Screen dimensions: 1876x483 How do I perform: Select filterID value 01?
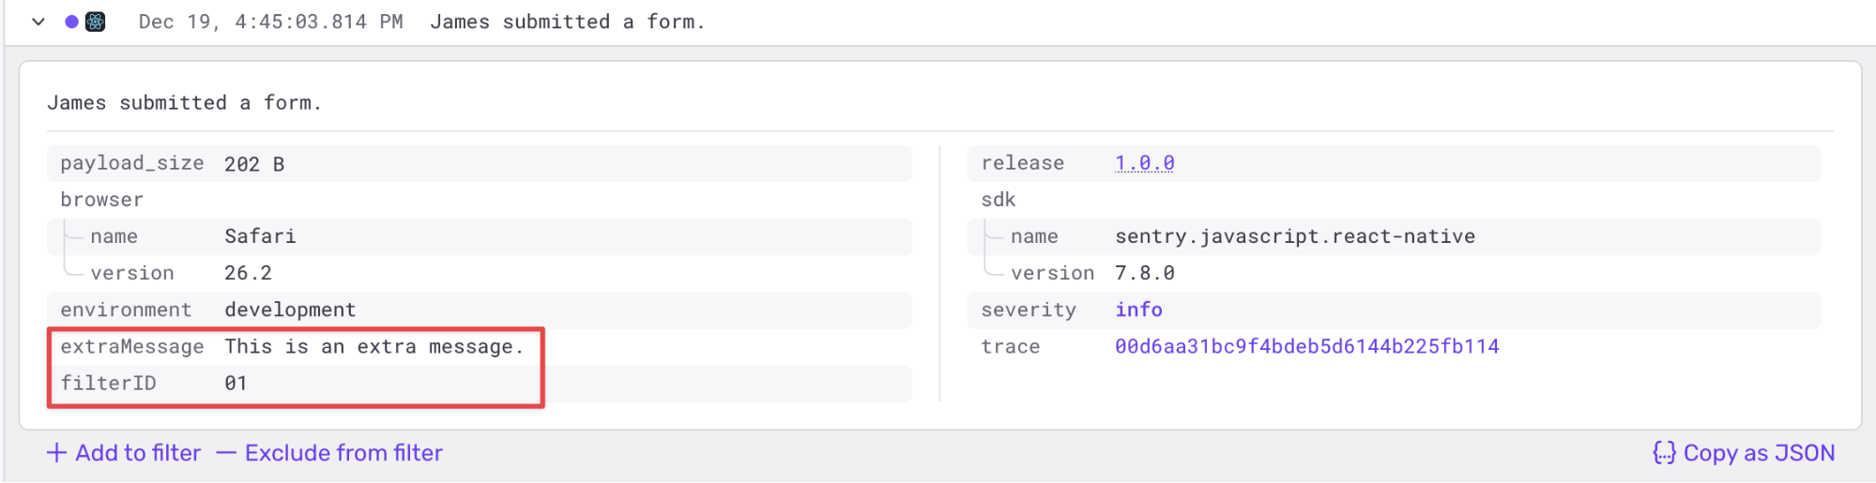pos(236,384)
